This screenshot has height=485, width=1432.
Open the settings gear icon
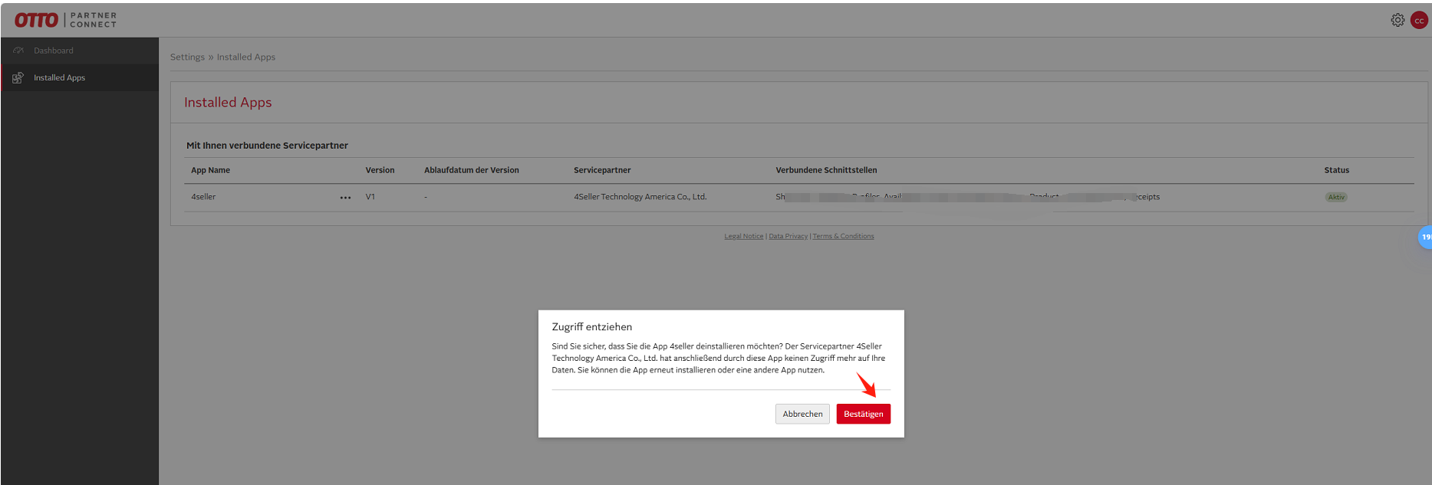tap(1397, 21)
